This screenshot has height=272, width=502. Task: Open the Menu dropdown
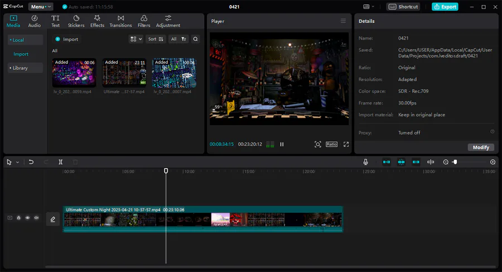41,7
